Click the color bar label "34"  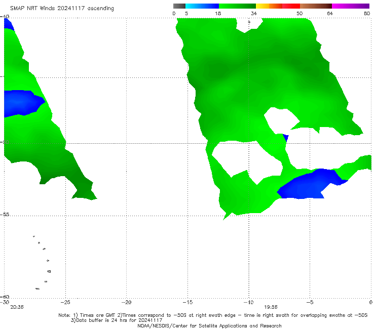tap(254, 14)
